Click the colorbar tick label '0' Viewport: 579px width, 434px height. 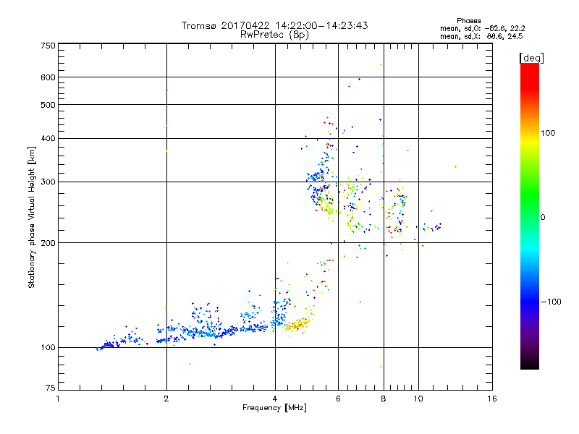[x=543, y=218]
